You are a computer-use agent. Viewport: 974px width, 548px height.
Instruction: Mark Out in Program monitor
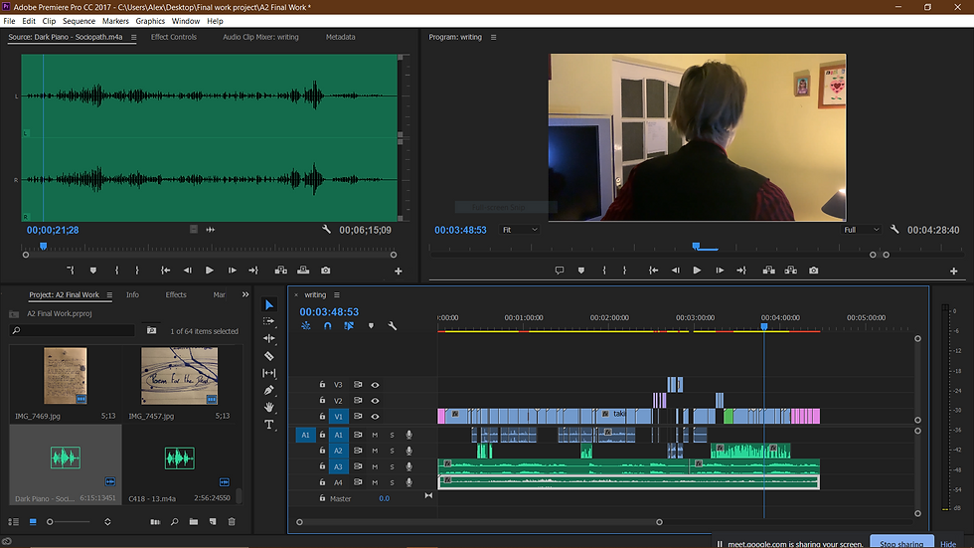point(625,271)
